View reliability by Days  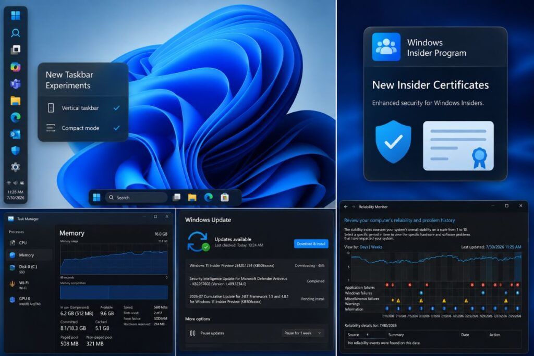pyautogui.click(x=363, y=247)
